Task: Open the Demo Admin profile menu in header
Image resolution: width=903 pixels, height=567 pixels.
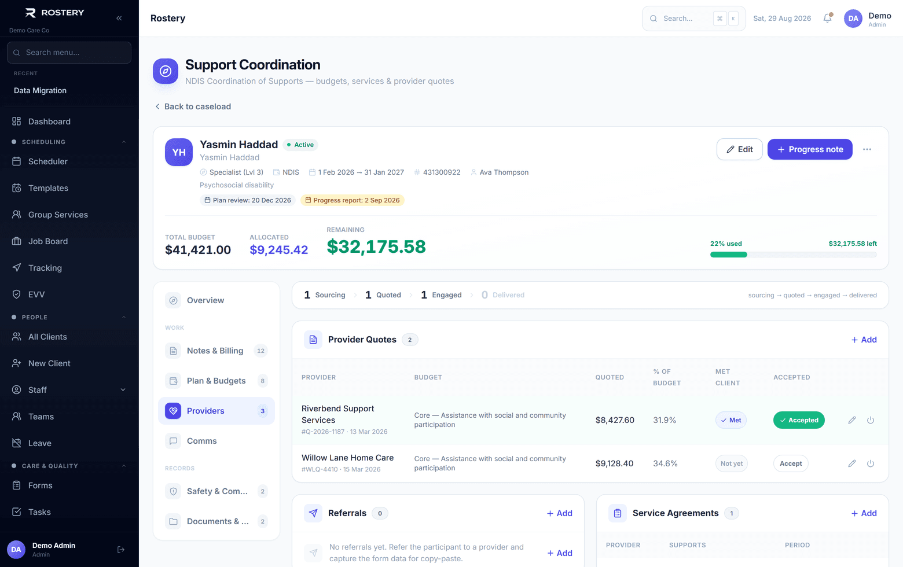Action: point(868,19)
